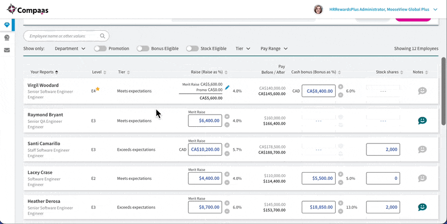Increase Heather Derosa's merit raise with plus

click(227, 203)
